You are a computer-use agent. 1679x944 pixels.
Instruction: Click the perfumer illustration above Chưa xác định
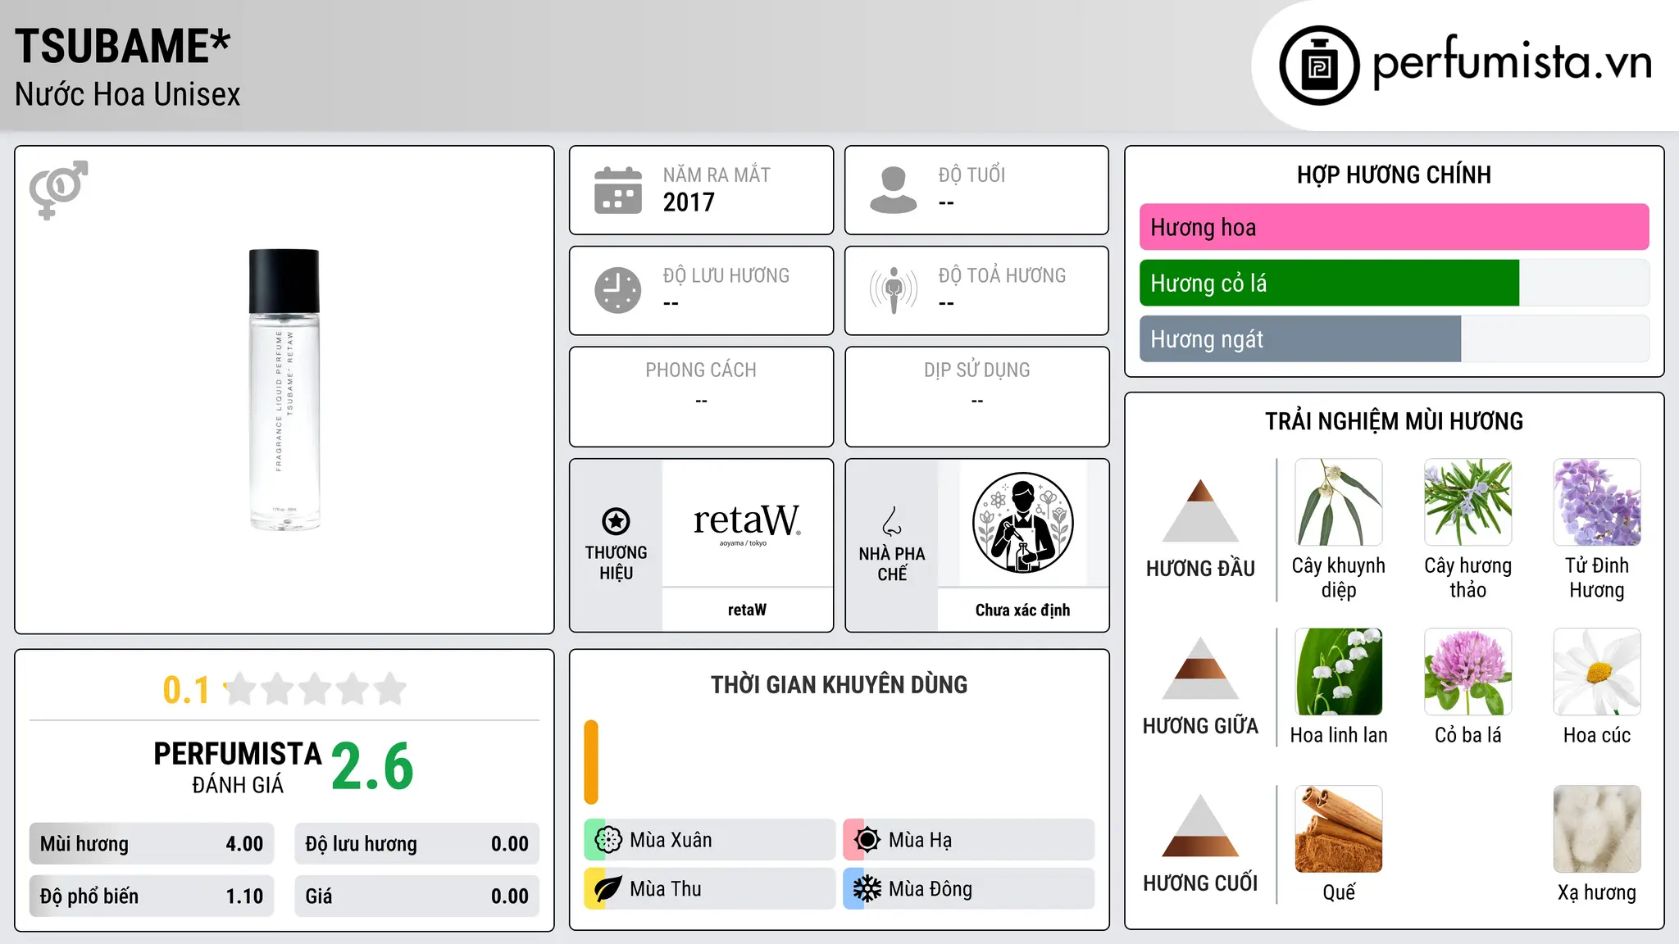(1022, 523)
